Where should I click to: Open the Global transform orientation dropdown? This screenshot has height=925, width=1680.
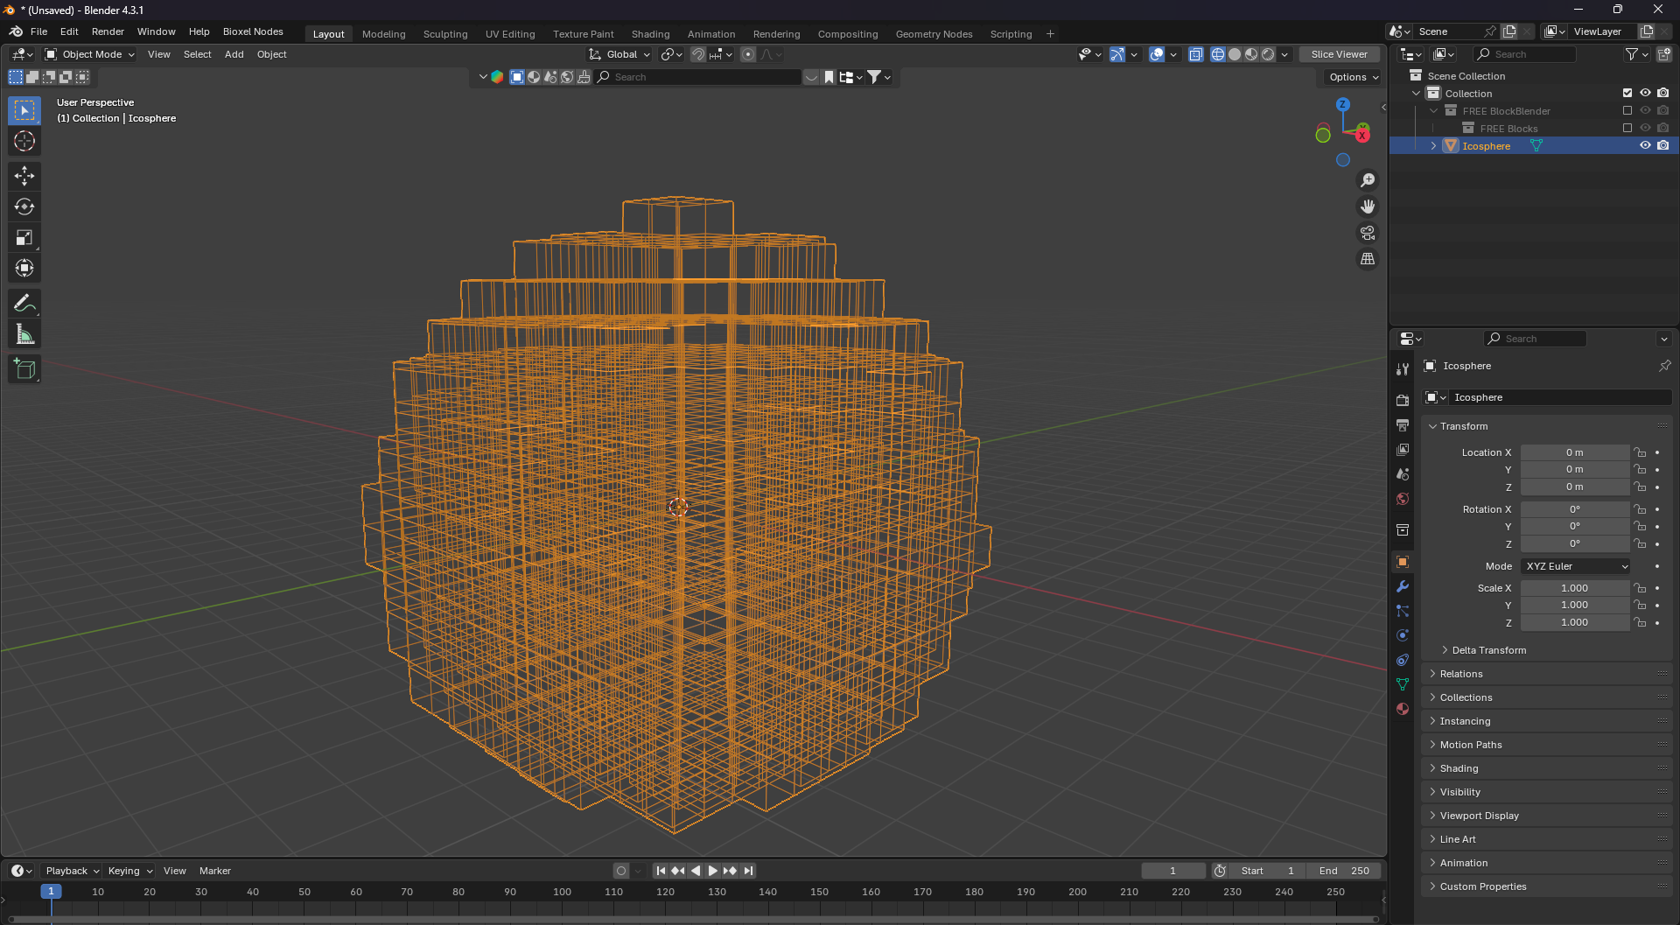pyautogui.click(x=620, y=54)
